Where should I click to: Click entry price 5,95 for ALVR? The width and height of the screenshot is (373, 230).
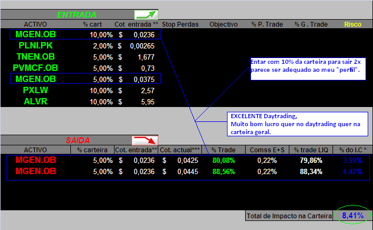(148, 102)
